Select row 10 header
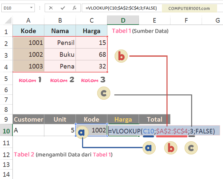This screenshot has width=223, height=179. [x=6, y=131]
